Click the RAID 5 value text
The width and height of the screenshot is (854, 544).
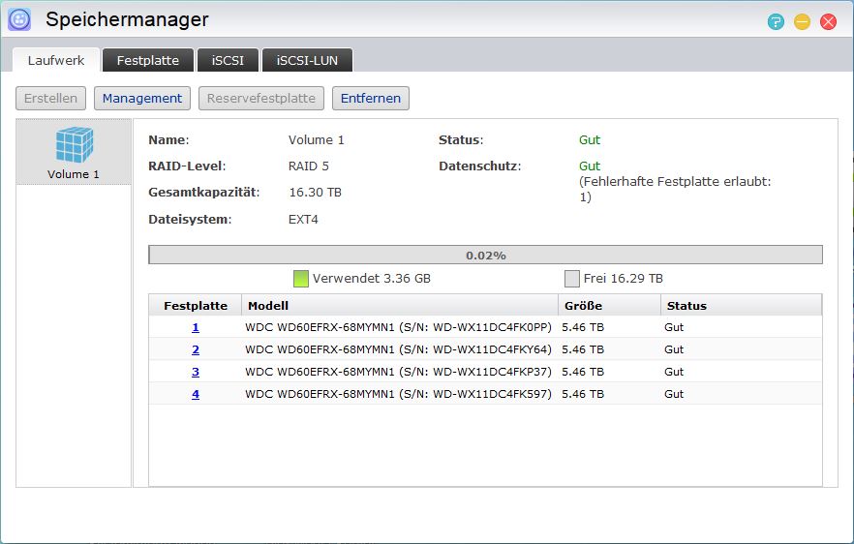(308, 166)
